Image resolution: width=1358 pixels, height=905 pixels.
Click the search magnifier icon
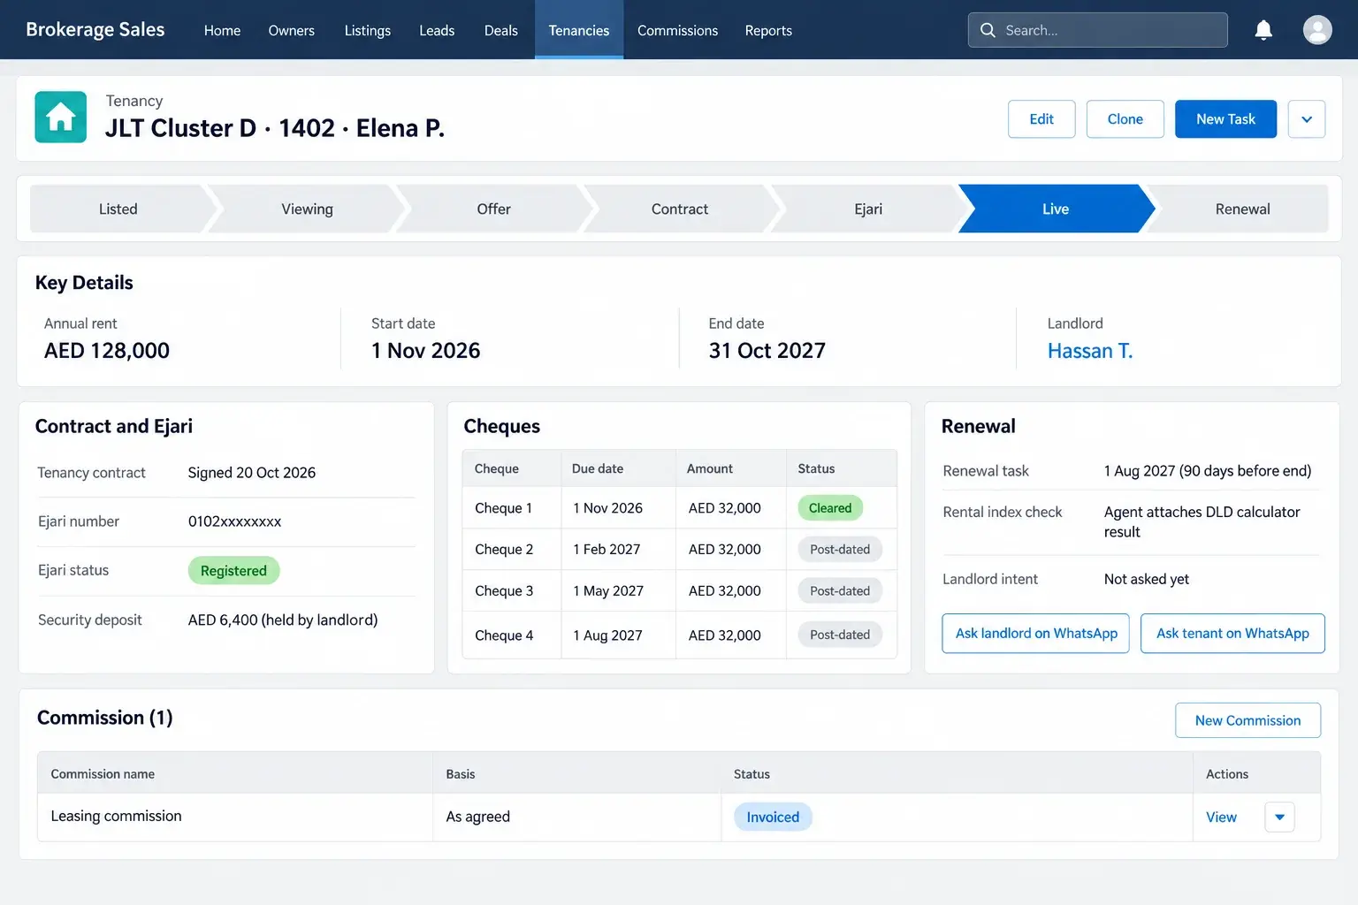(988, 30)
